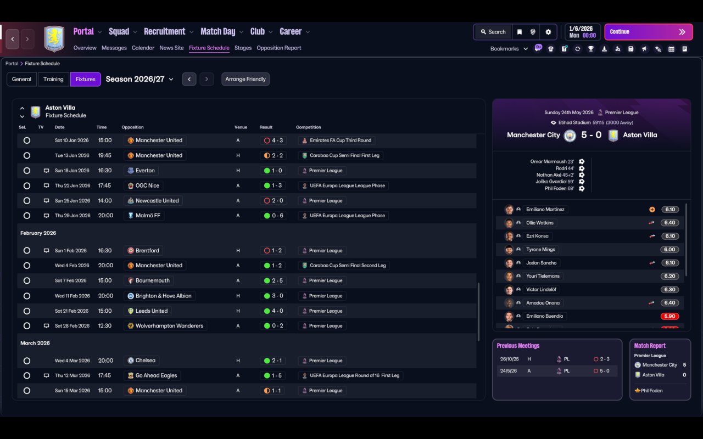Image resolution: width=703 pixels, height=439 pixels.
Task: Click the player ratings list scrollbar
Action: click(x=686, y=239)
